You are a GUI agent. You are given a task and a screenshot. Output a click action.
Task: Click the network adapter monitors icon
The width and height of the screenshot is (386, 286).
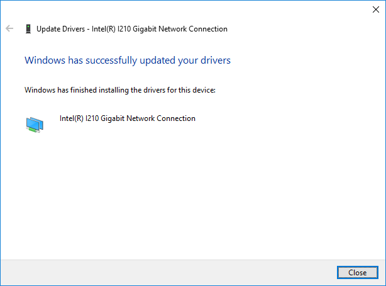(35, 124)
